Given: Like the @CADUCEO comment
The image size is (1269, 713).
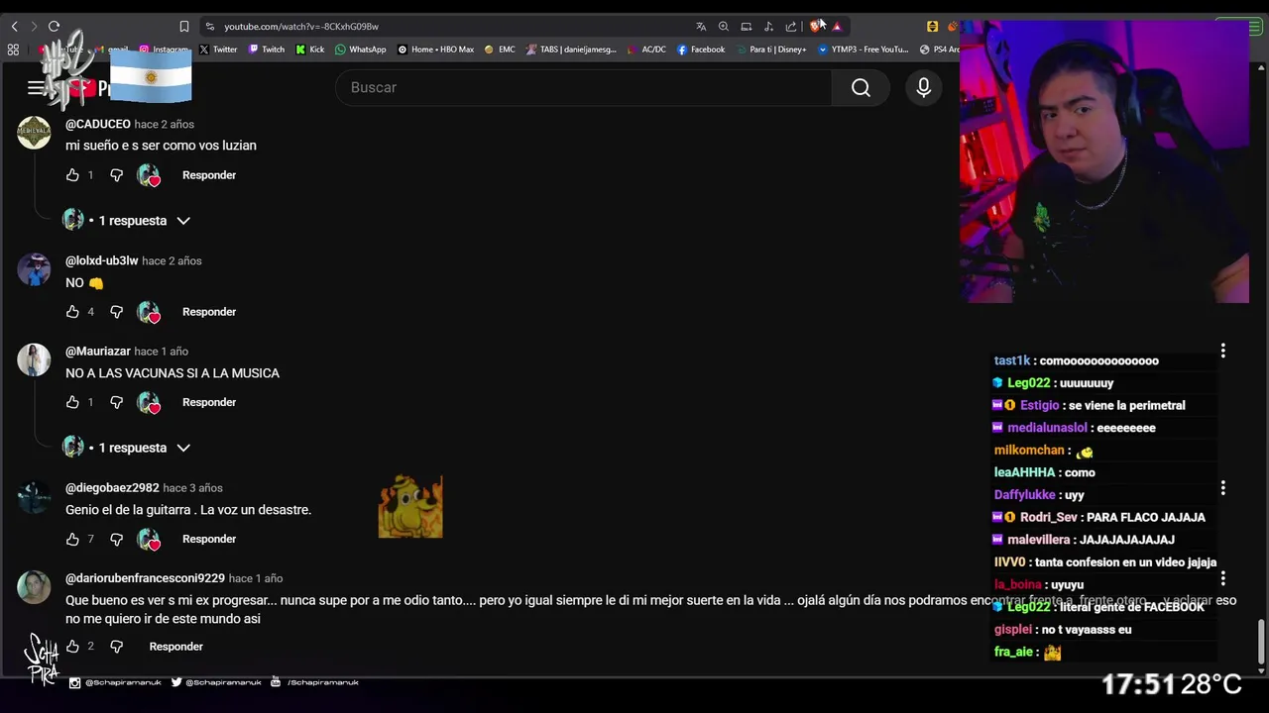Looking at the screenshot, I should point(72,175).
